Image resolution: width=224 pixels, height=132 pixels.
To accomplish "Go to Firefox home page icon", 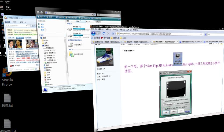I will pyautogui.click(x=113, y=33).
